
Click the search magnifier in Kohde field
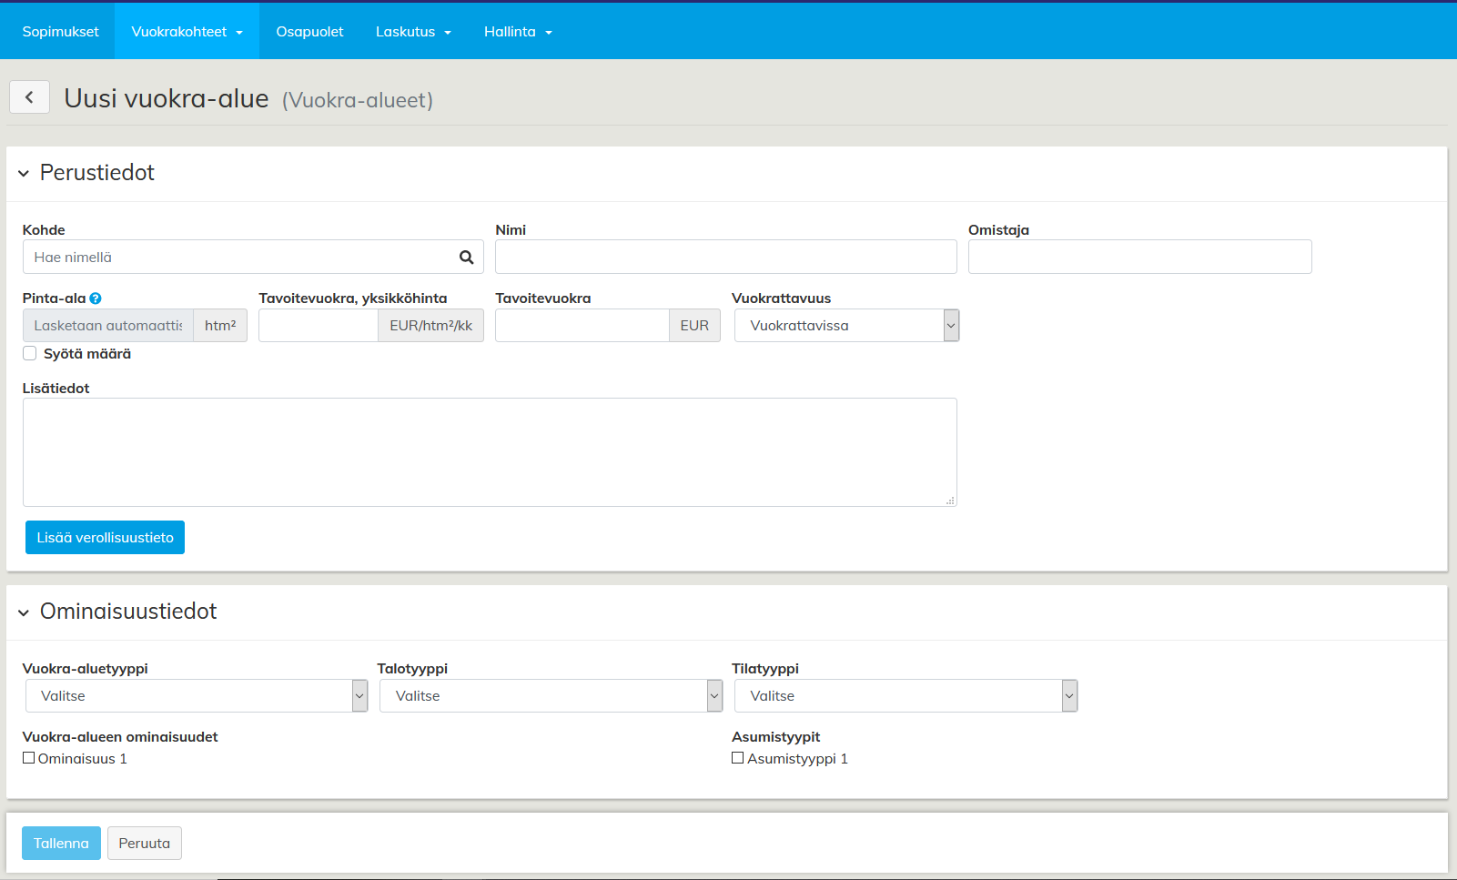(466, 258)
